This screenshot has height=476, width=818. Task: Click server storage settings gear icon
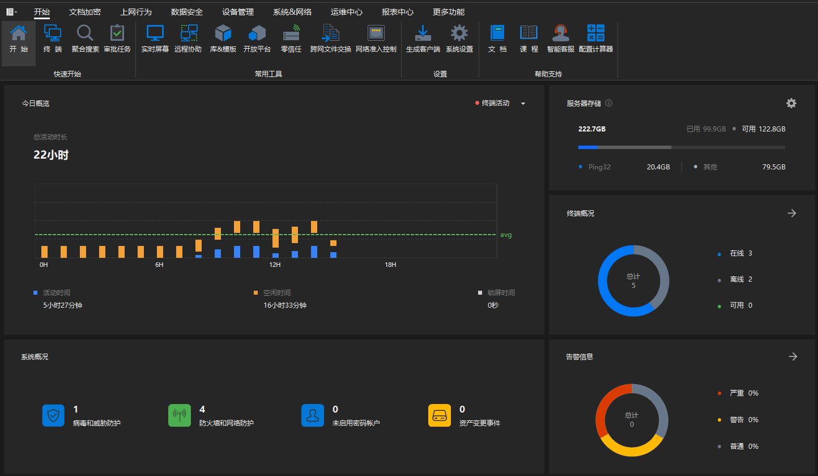coord(791,103)
